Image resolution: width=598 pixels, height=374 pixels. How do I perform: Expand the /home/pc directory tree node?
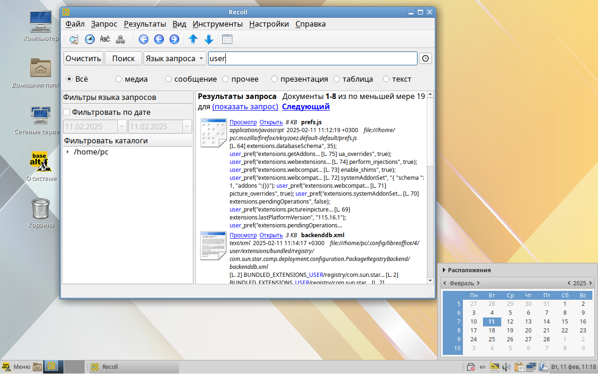pyautogui.click(x=68, y=152)
